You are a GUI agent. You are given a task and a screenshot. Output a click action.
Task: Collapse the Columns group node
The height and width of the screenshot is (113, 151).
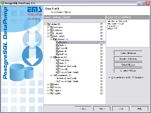point(51,39)
